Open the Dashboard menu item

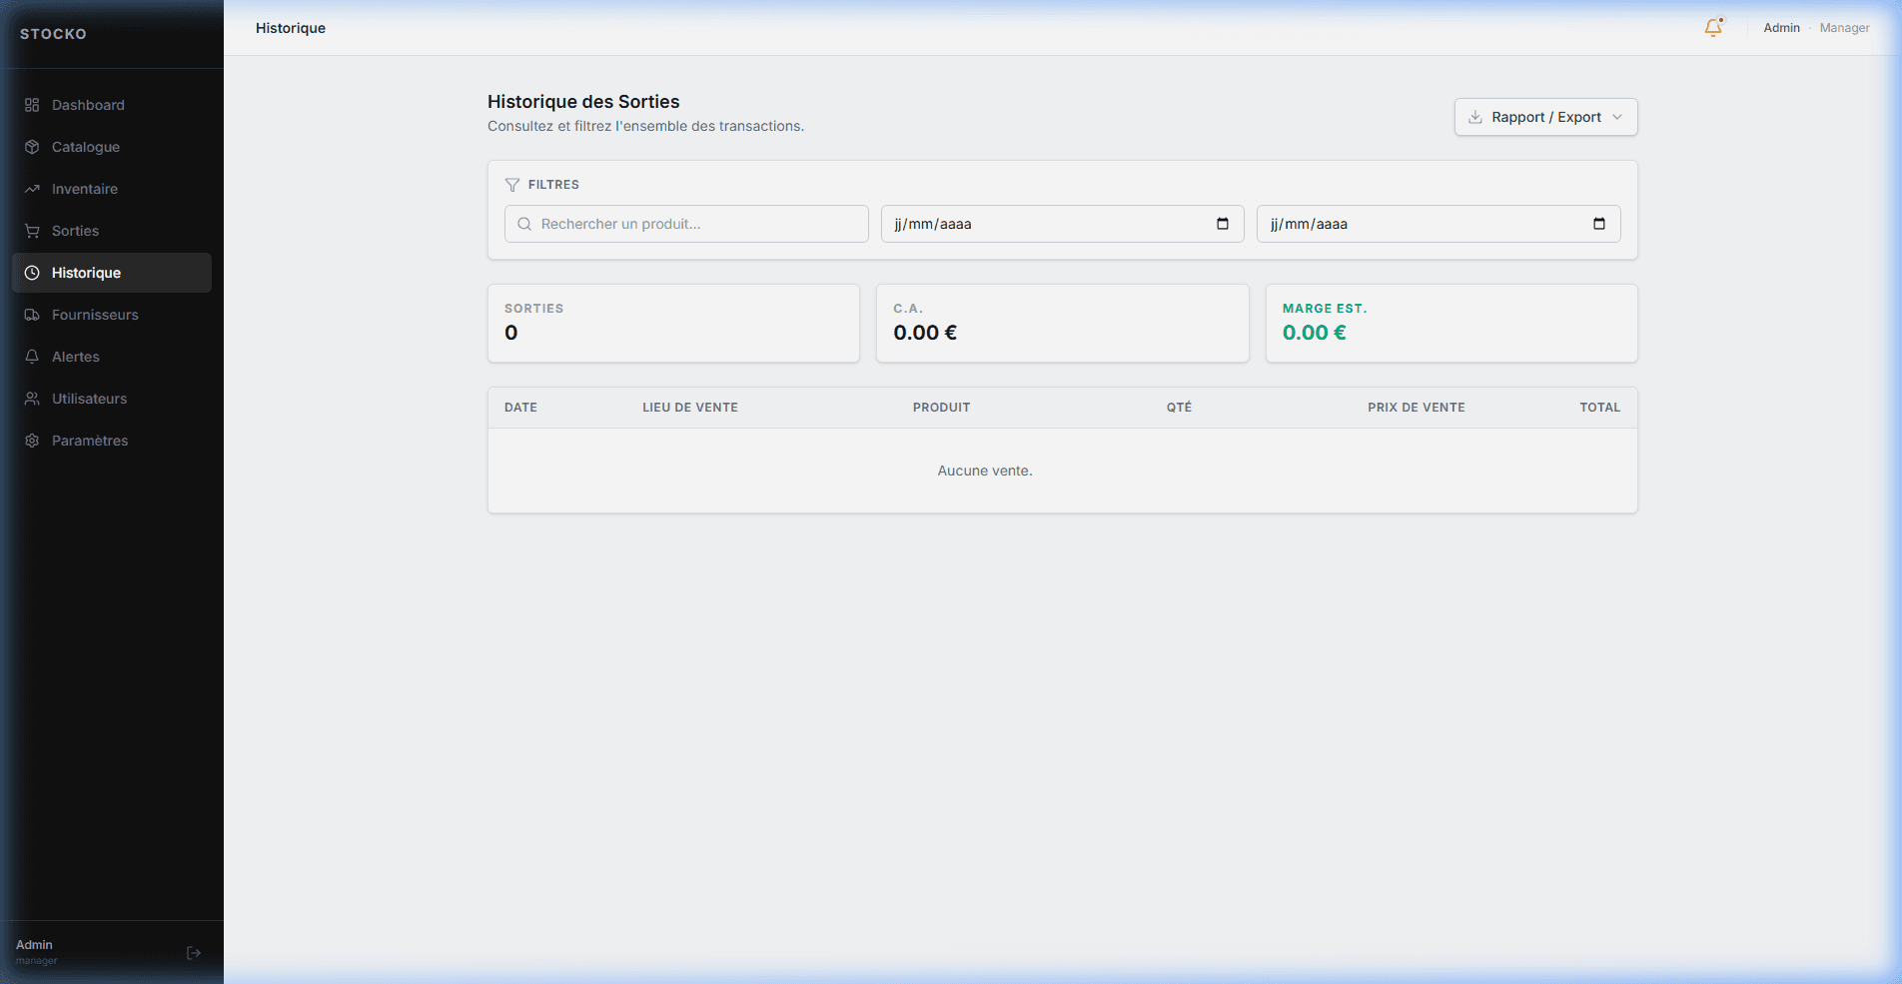tap(112, 105)
